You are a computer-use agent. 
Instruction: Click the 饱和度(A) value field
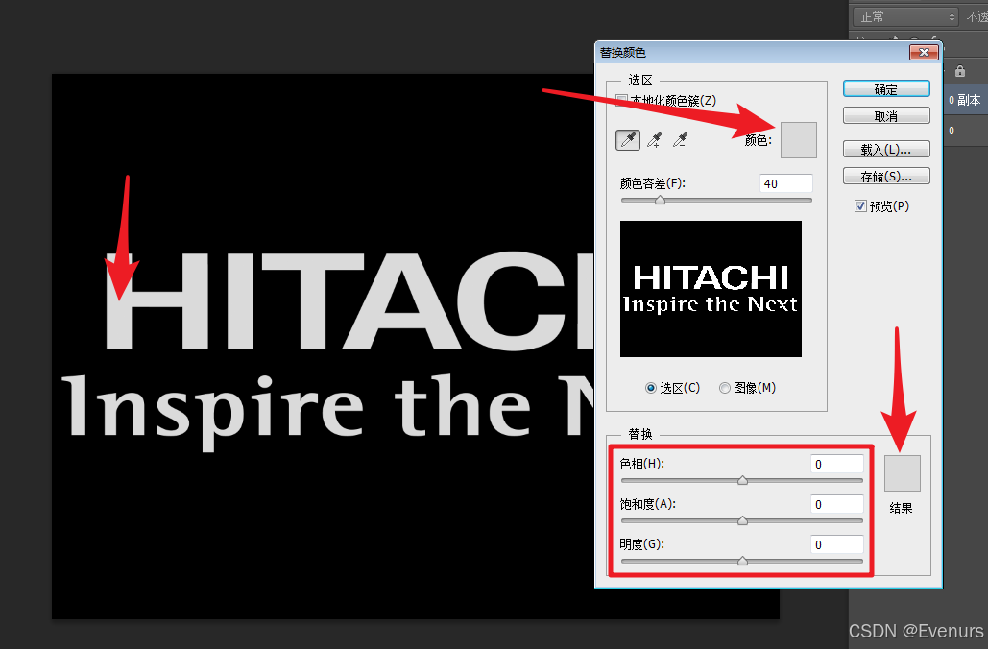click(837, 504)
